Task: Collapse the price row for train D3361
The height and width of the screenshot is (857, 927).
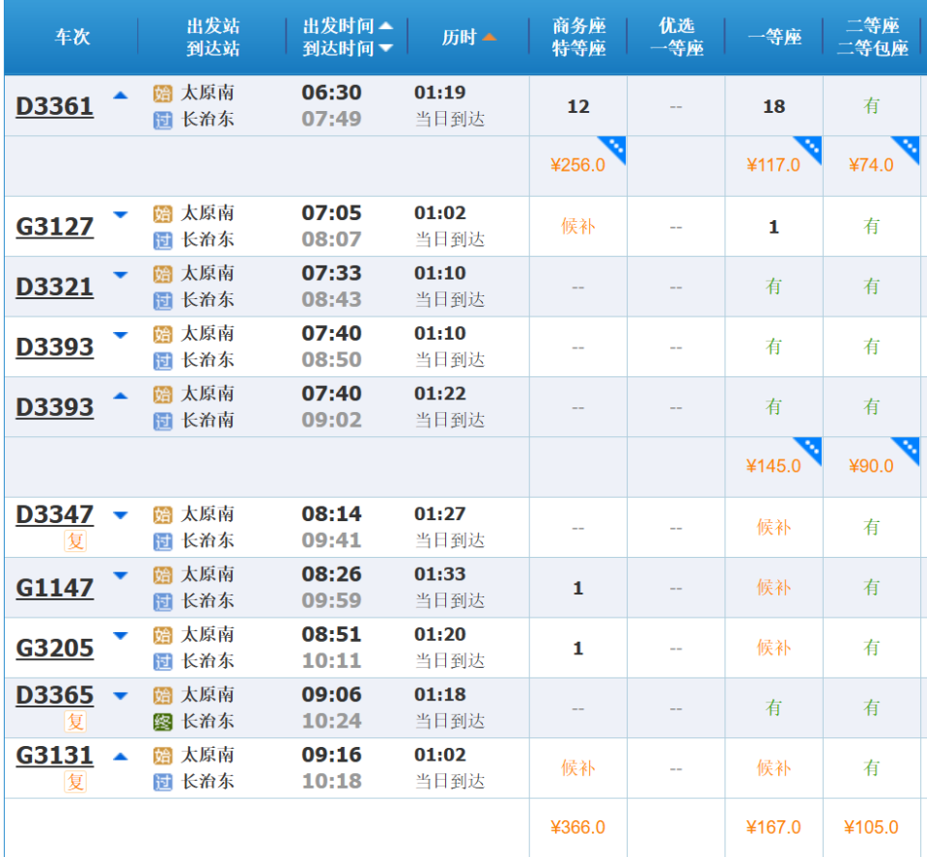Action: tap(121, 95)
